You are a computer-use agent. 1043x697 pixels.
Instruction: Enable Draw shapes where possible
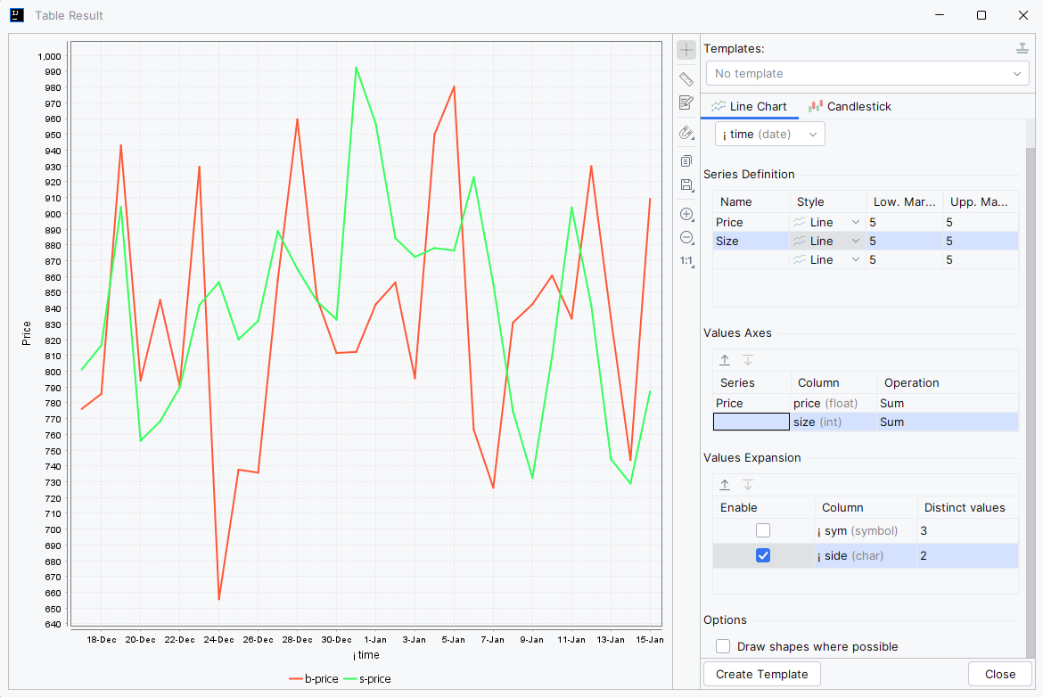(x=723, y=646)
